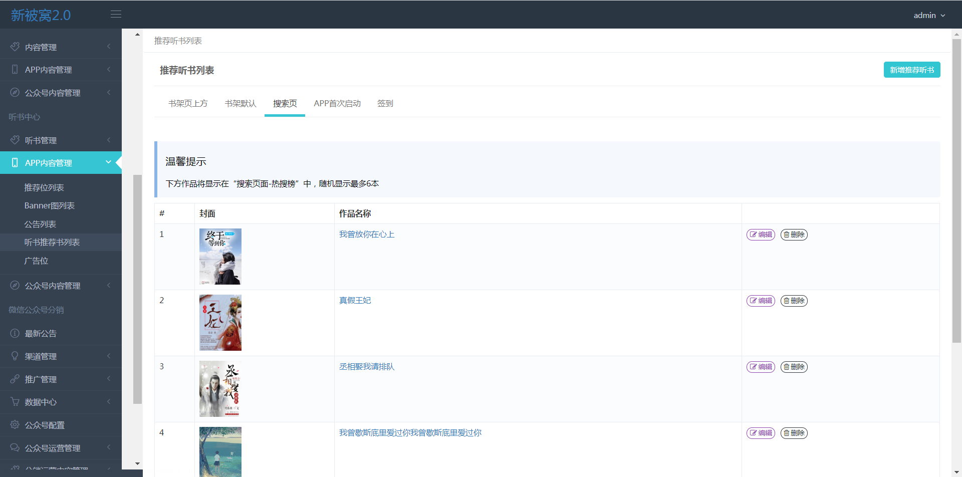Click the compass icon beside 公众号内容管理 at top
Image resolution: width=962 pixels, height=477 pixels.
pos(15,93)
